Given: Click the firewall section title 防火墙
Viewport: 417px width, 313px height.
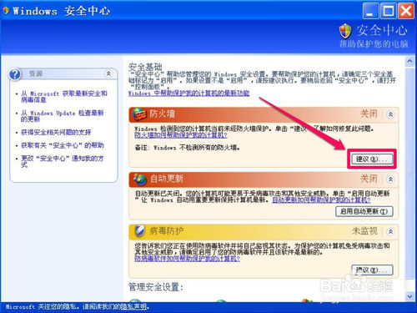Looking at the screenshot, I should [162, 114].
